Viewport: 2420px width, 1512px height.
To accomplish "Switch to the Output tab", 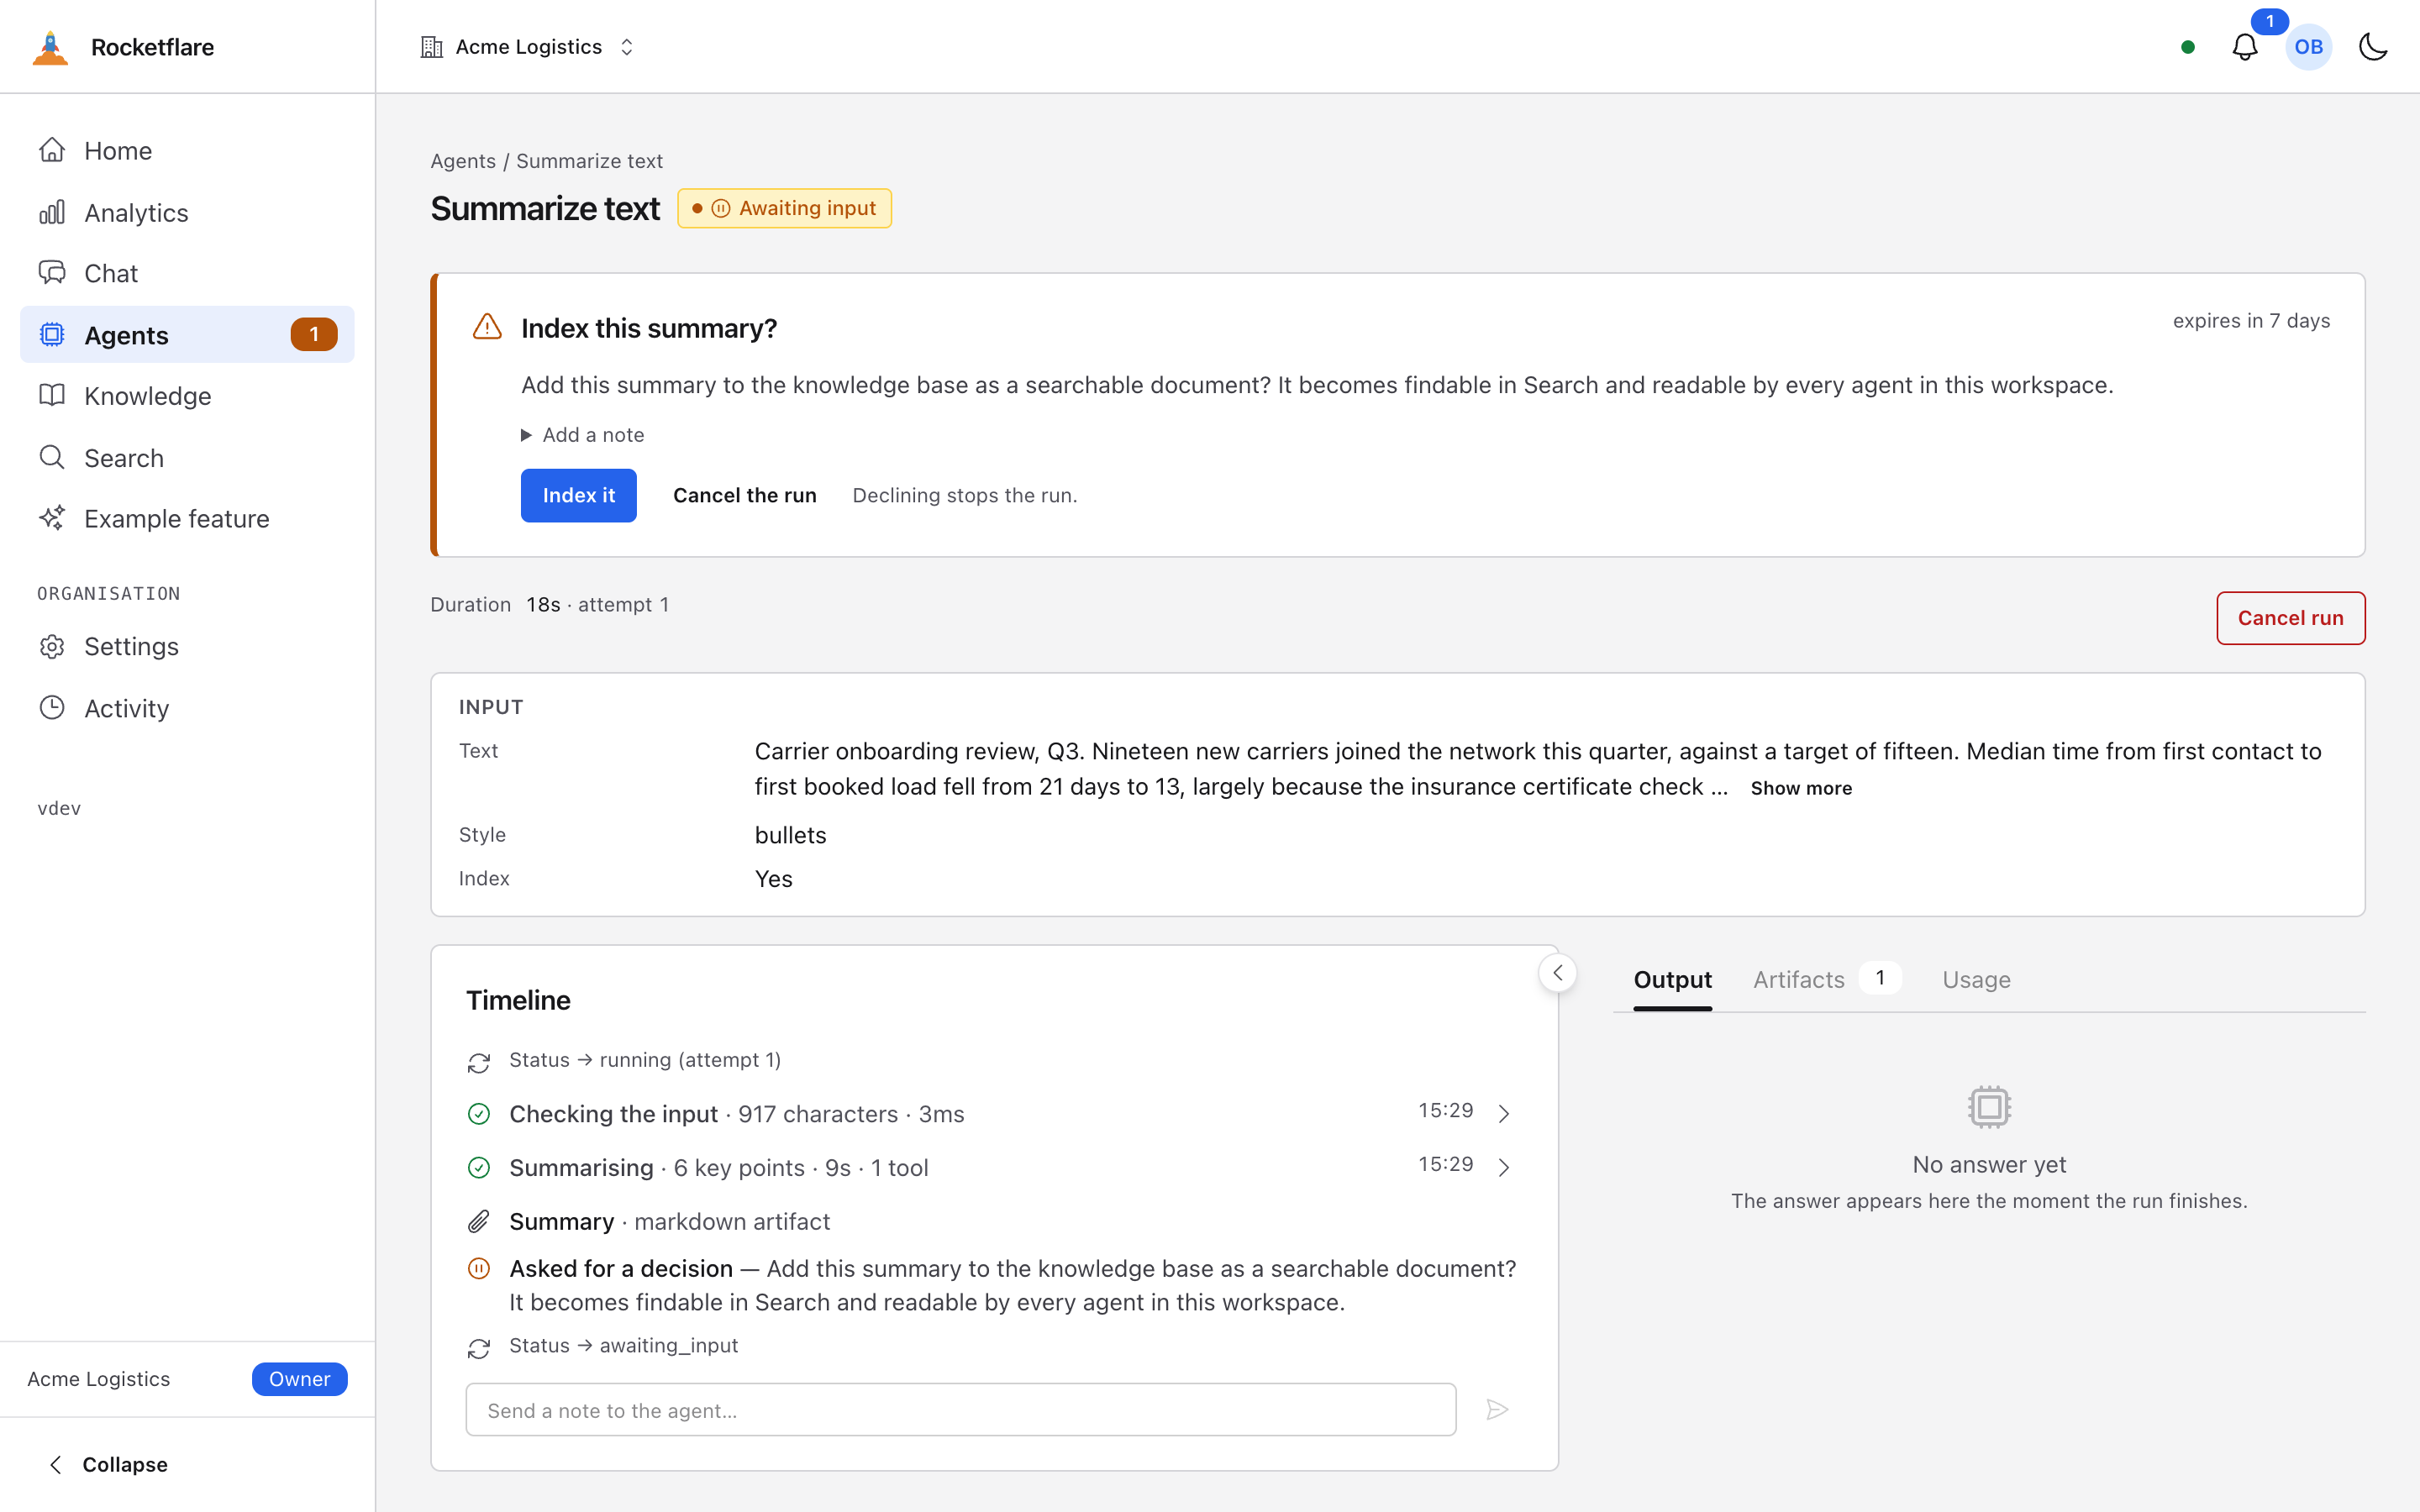I will (x=1672, y=980).
